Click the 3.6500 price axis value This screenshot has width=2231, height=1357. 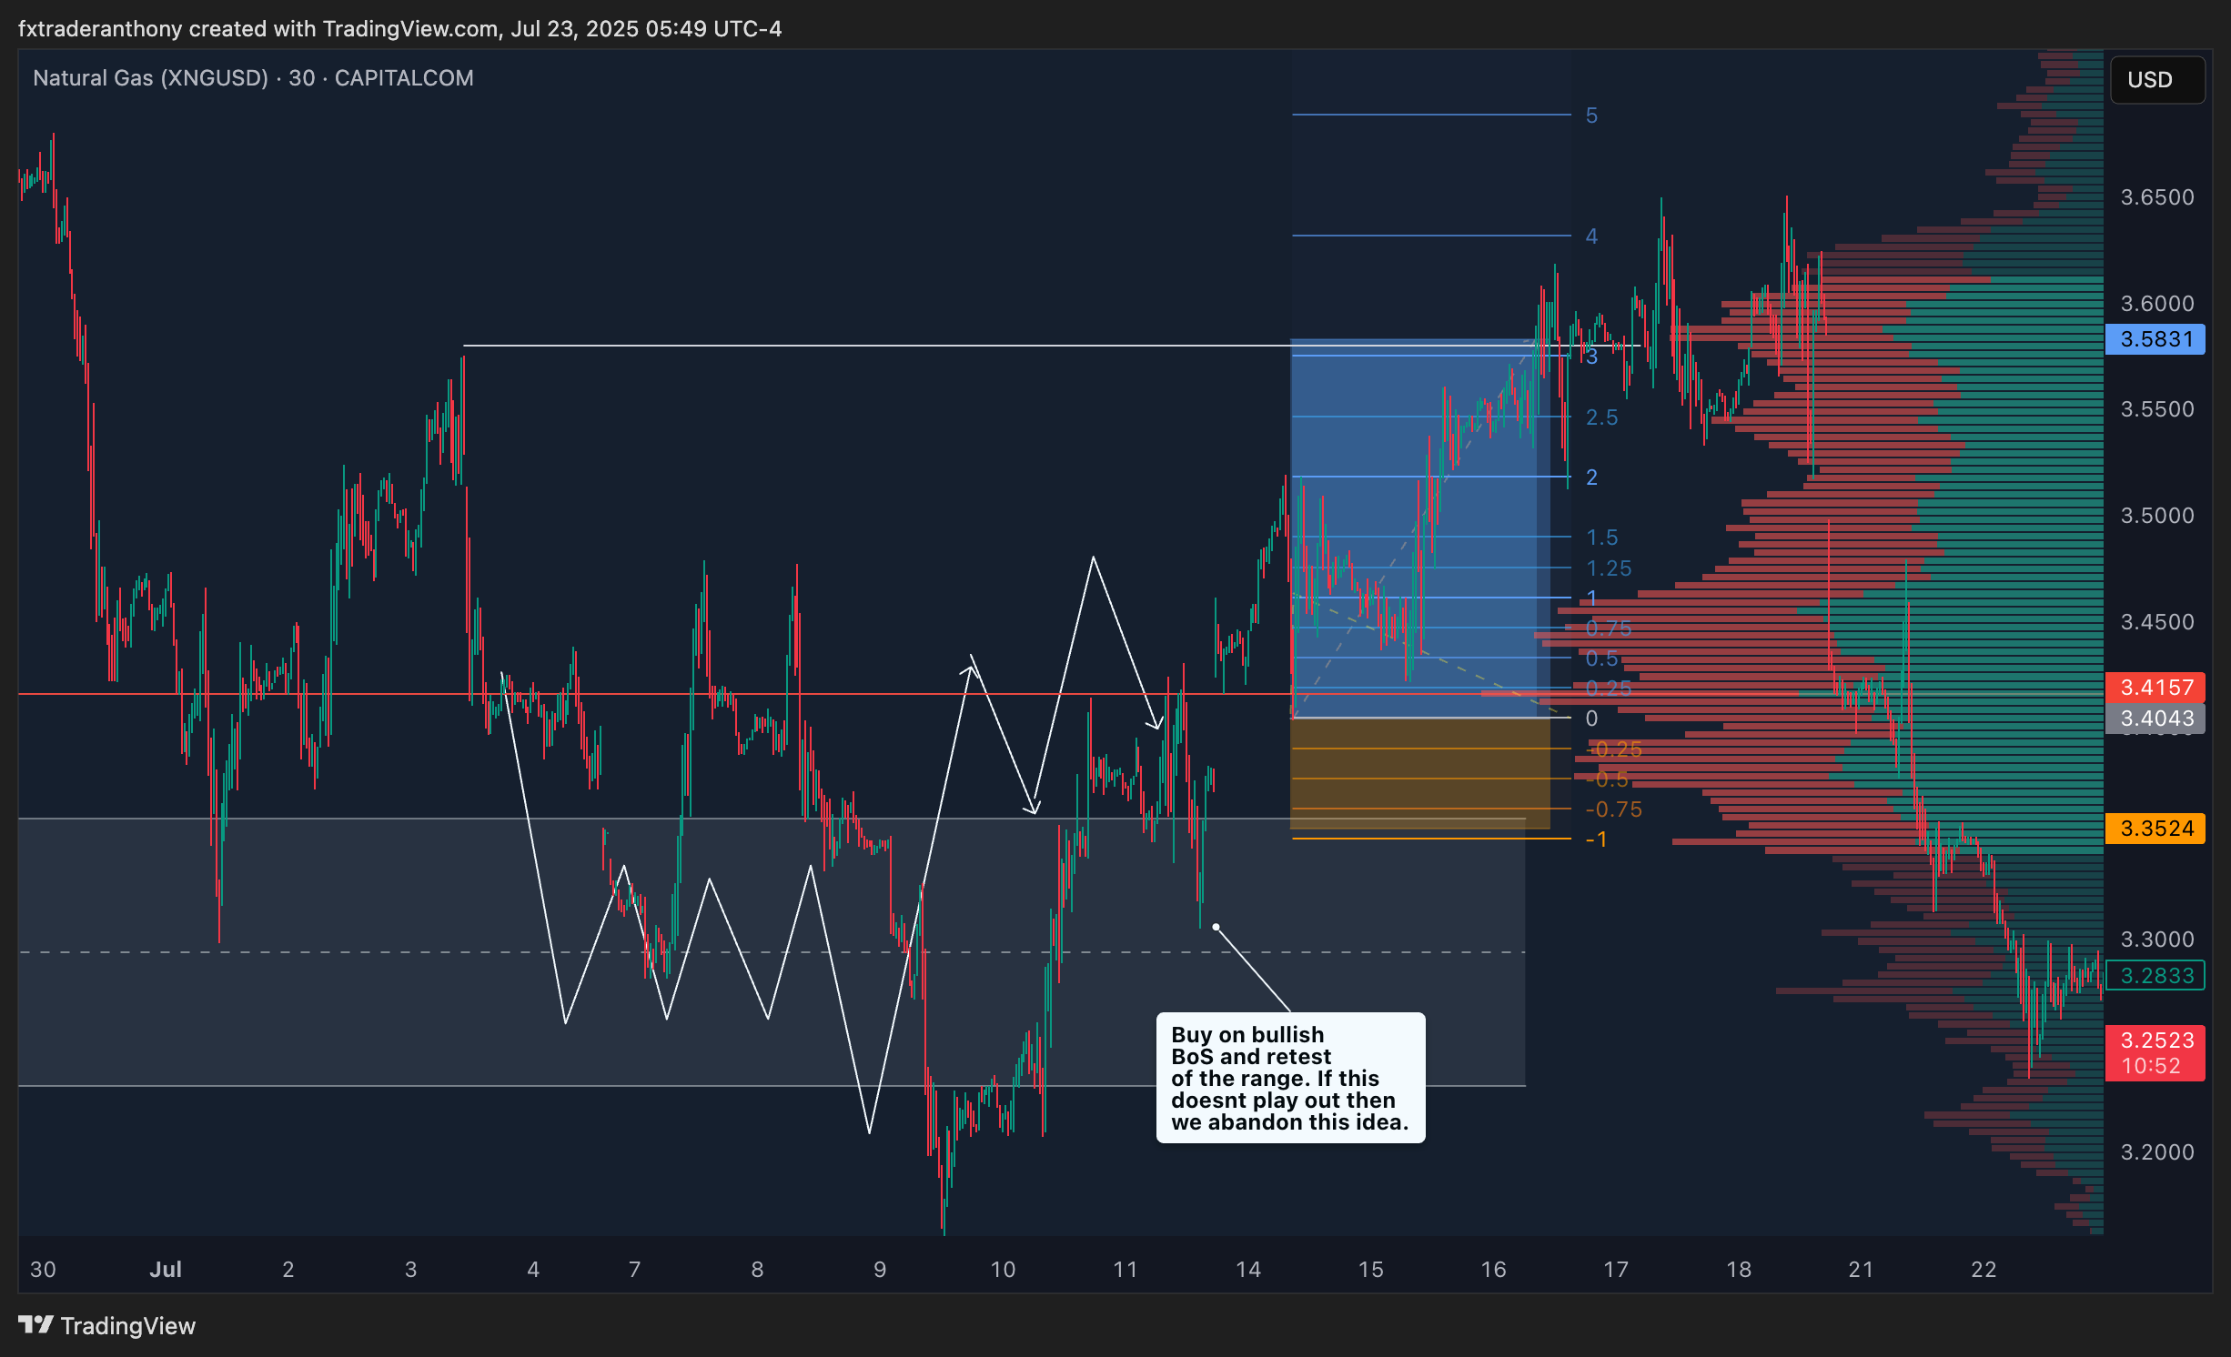(x=2157, y=197)
